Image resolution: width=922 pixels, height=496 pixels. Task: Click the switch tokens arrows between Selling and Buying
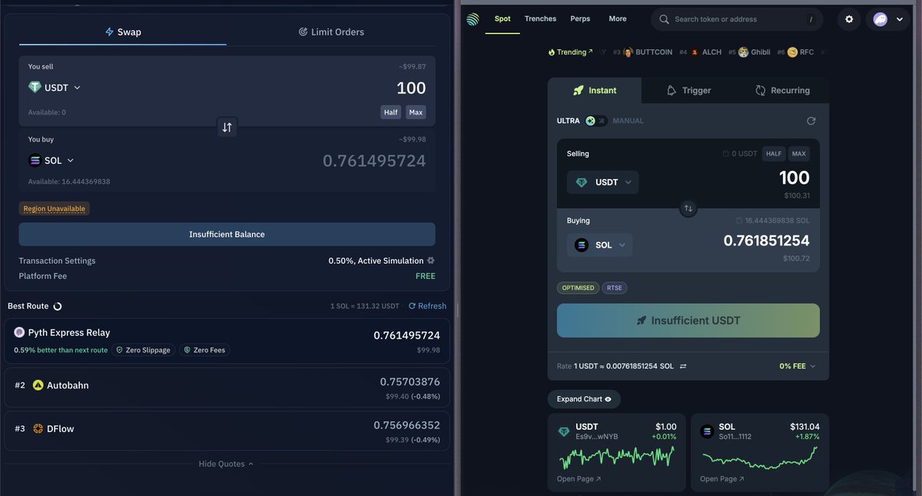coord(688,208)
